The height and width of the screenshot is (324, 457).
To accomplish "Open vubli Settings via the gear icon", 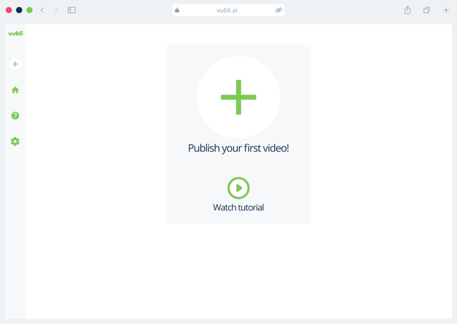I will [x=15, y=141].
